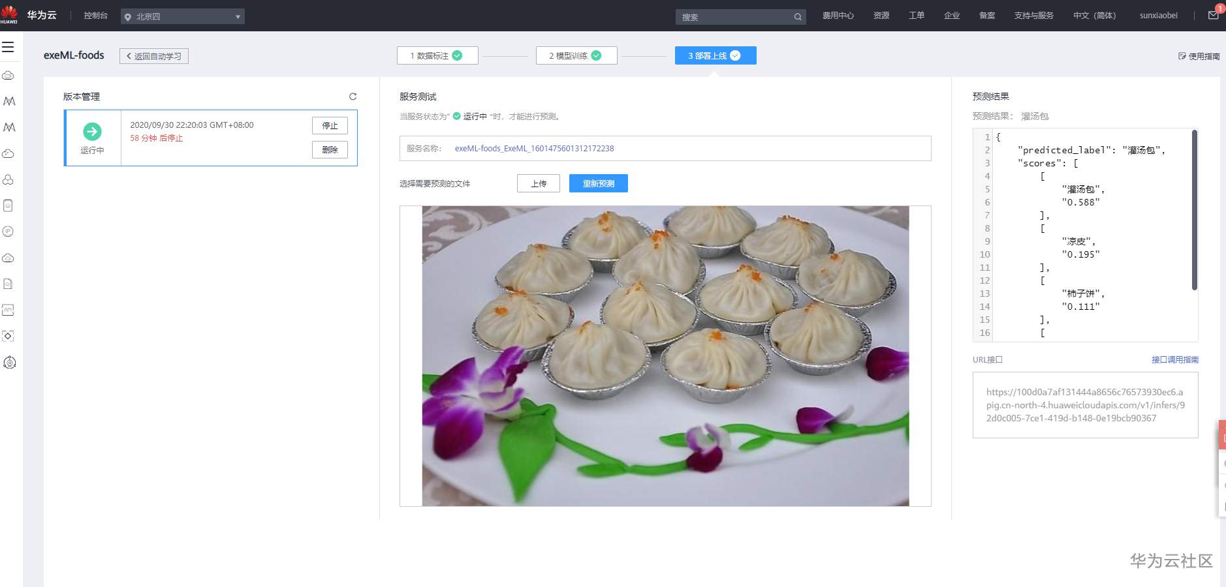The width and height of the screenshot is (1226, 587).
Task: Refresh the 版本管理 version list
Action: click(x=353, y=97)
